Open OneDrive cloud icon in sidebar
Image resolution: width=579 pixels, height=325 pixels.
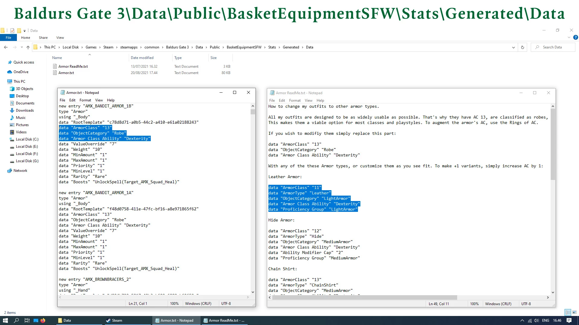tap(10, 72)
